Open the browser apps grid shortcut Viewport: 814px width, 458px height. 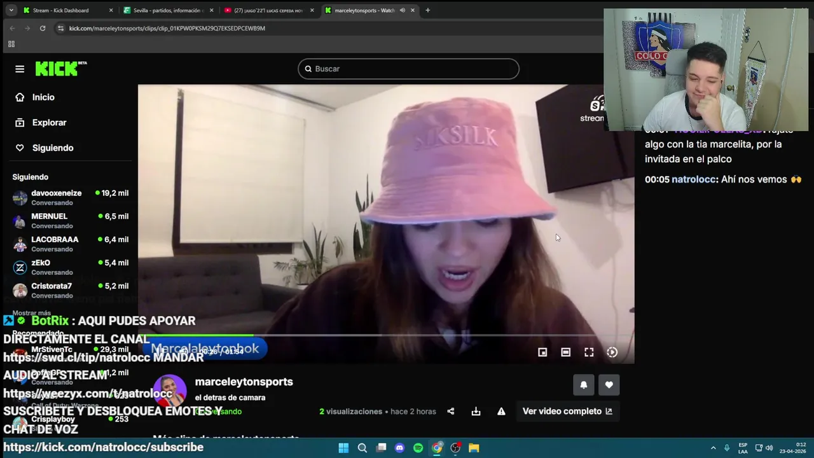coord(11,44)
